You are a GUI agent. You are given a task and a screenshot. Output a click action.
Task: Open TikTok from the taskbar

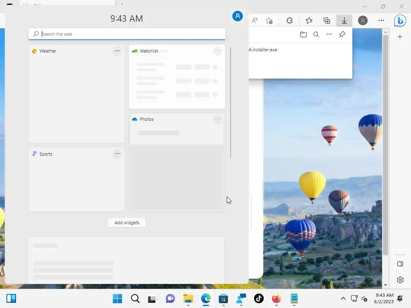pyautogui.click(x=259, y=298)
